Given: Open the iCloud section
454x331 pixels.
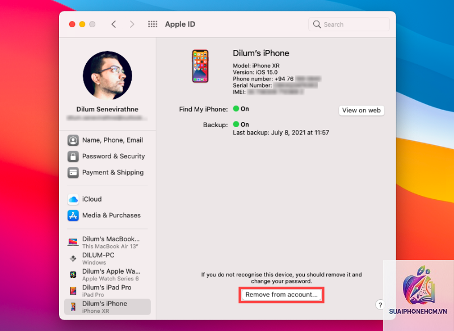Looking at the screenshot, I should pos(107,199).
